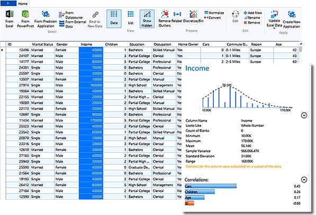Click Education cell Graduate De...
This screenshot has width=316, height=215.
click(140, 167)
